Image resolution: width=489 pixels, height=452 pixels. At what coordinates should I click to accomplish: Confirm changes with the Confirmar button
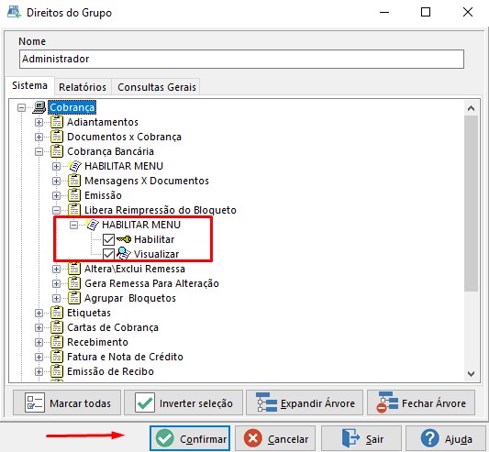coord(190,438)
